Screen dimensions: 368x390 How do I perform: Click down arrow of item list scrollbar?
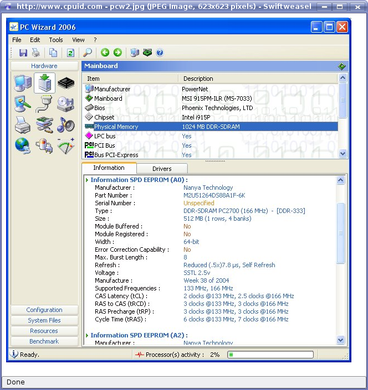point(343,153)
